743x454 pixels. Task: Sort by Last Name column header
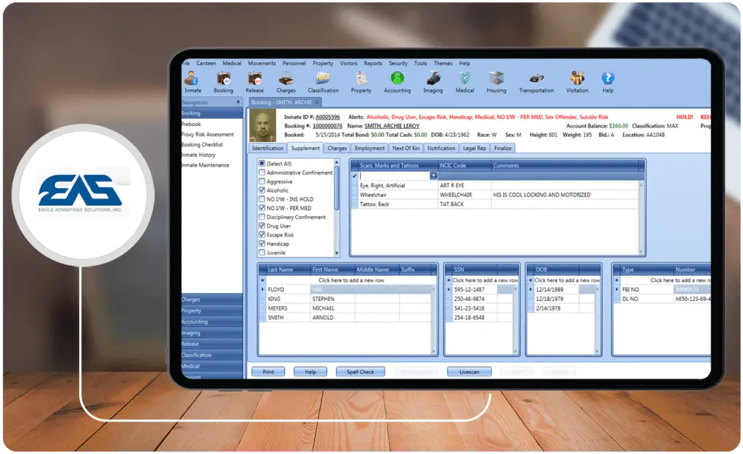coord(287,269)
